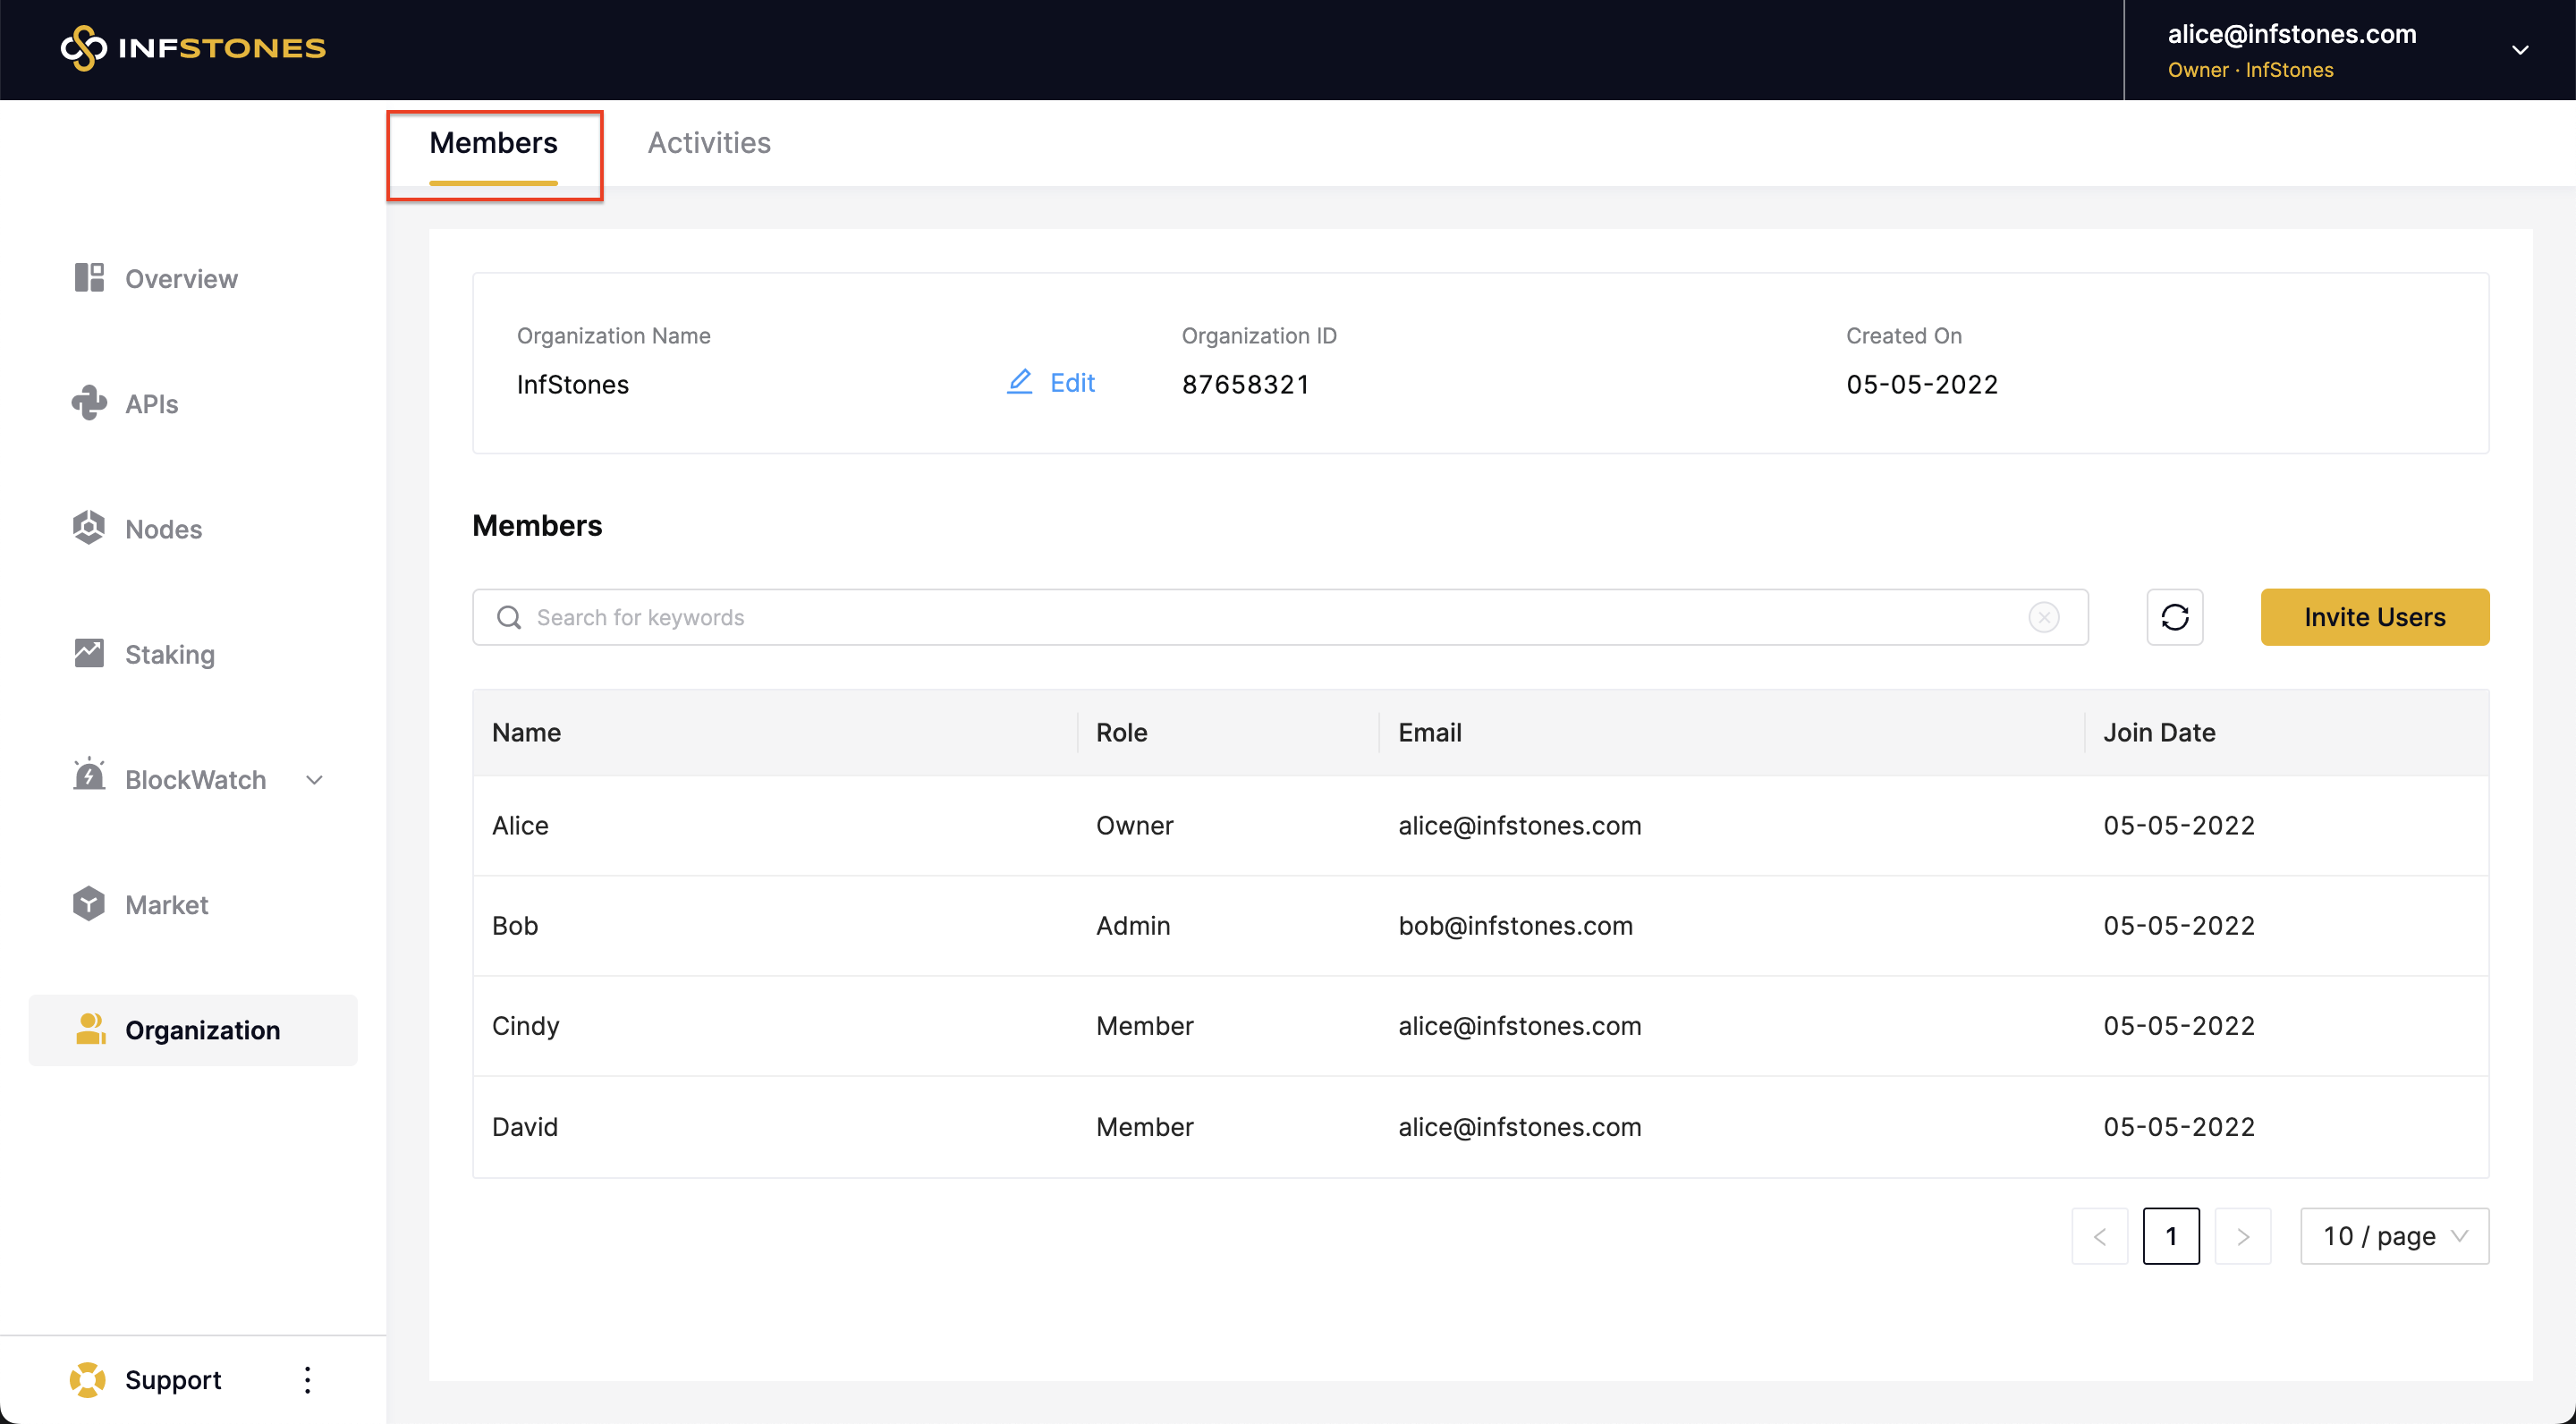Open the three-dot menu beside Support

[307, 1379]
